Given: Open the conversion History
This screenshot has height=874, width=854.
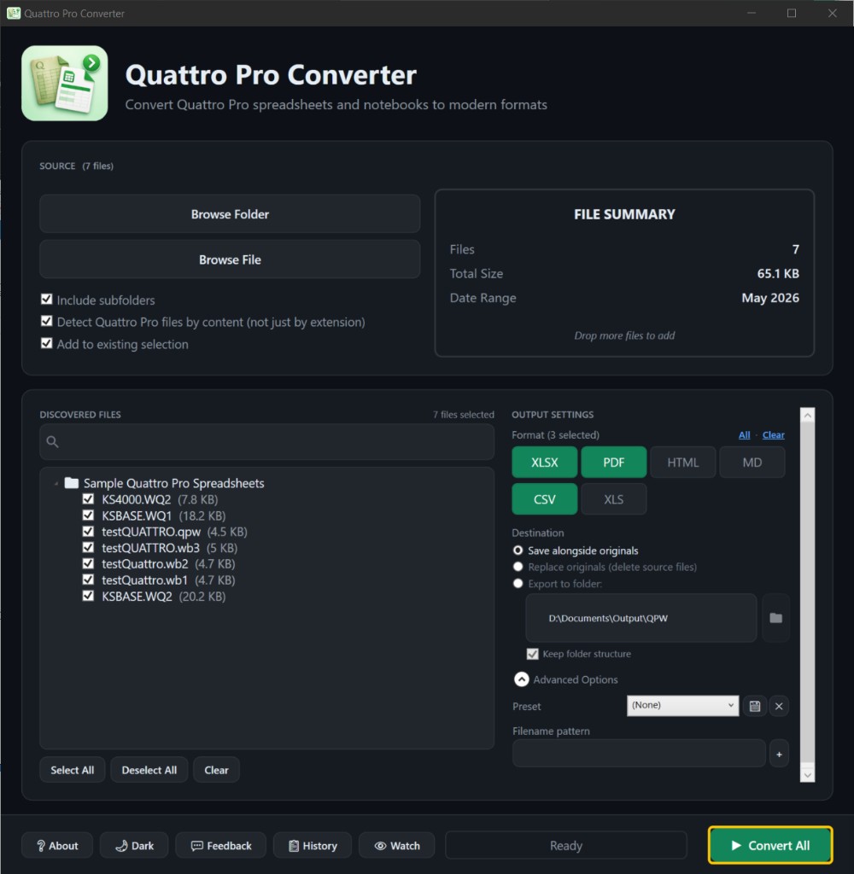Looking at the screenshot, I should pyautogui.click(x=313, y=846).
